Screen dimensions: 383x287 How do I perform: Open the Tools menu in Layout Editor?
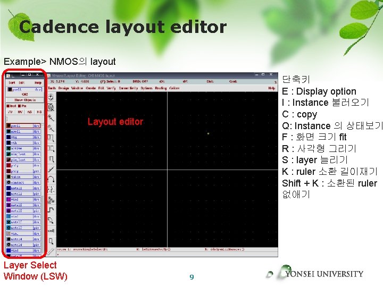click(x=52, y=88)
